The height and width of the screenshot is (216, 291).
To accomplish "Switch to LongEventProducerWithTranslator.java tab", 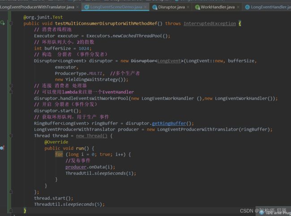I will (37, 7).
